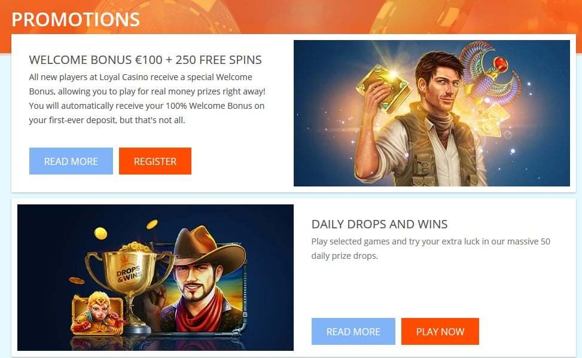Click the round gold coin above the trophy
This screenshot has width=582, height=358.
coord(100,233)
